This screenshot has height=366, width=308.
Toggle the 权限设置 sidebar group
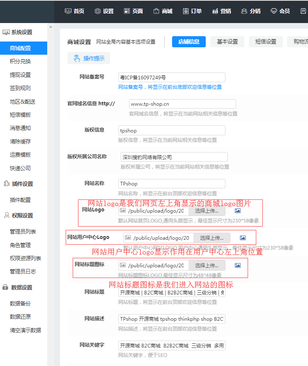tap(17, 215)
